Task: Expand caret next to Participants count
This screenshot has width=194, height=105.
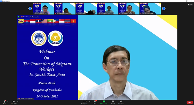Action: pos(90,102)
